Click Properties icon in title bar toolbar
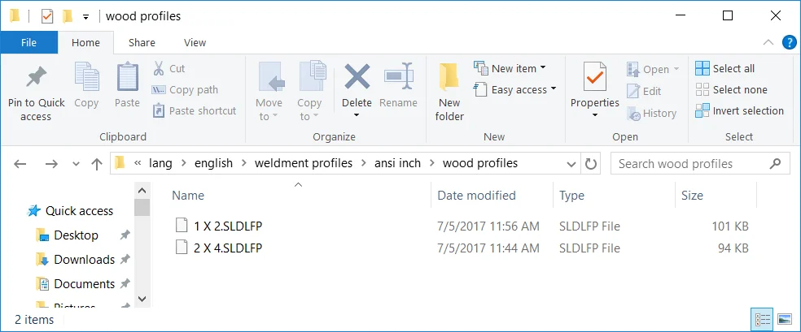801x332 pixels. pyautogui.click(x=47, y=16)
